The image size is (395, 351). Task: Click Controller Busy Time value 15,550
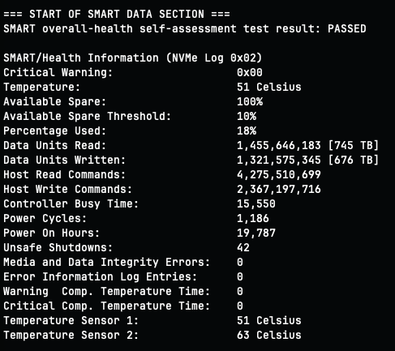click(256, 203)
